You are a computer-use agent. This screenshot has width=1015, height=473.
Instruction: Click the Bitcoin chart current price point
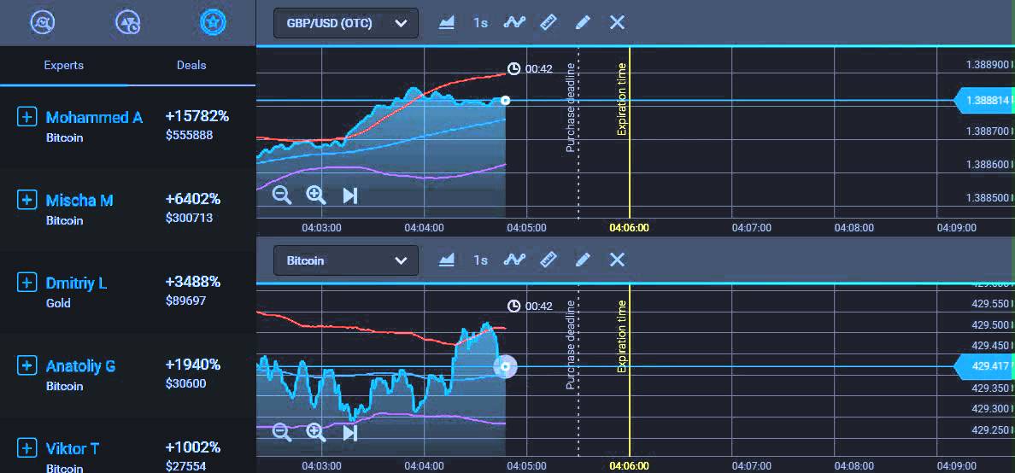[506, 367]
